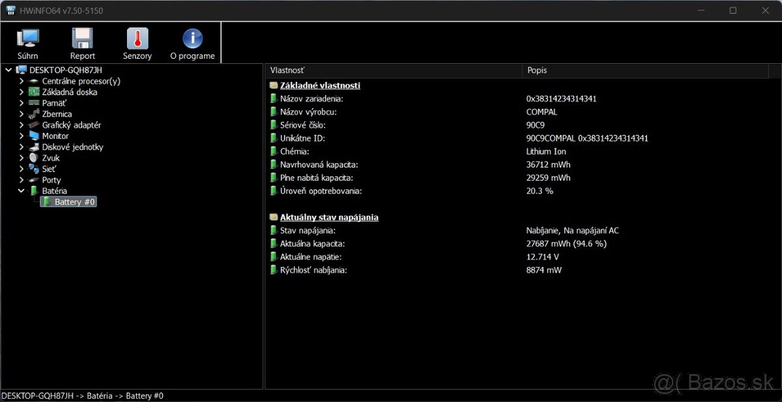
Task: Select Grafický adaptér in the tree
Action: click(x=71, y=125)
